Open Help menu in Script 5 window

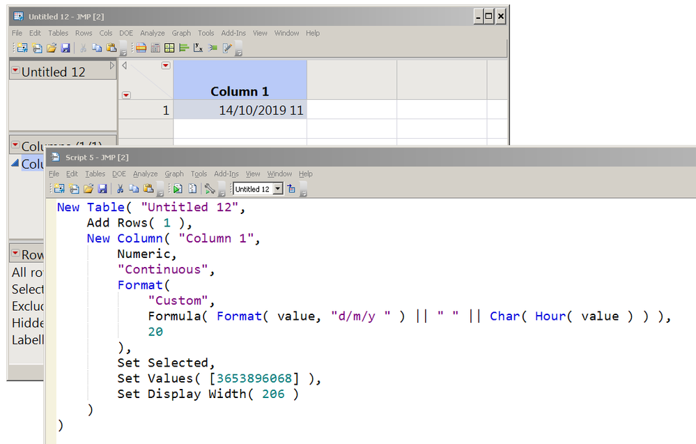click(305, 174)
